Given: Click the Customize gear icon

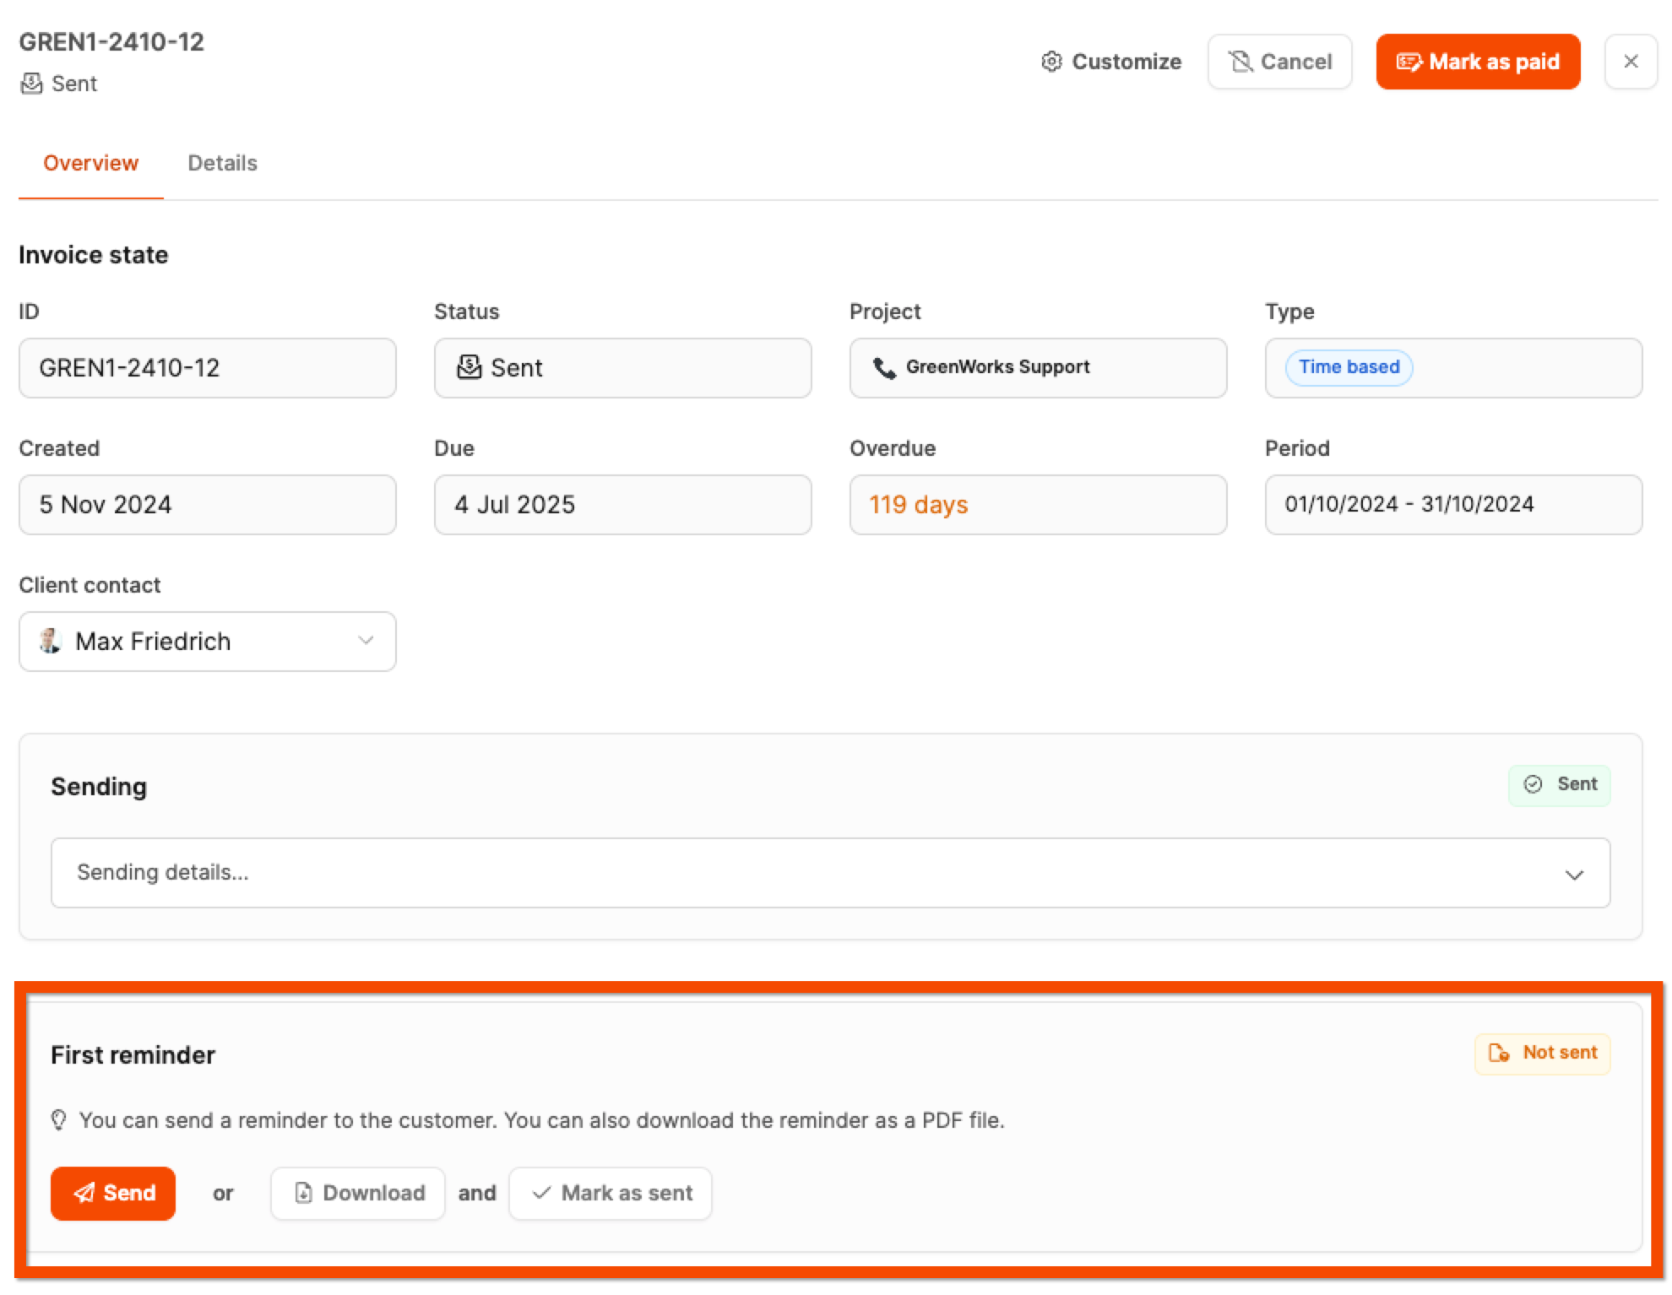Looking at the screenshot, I should (x=1050, y=62).
